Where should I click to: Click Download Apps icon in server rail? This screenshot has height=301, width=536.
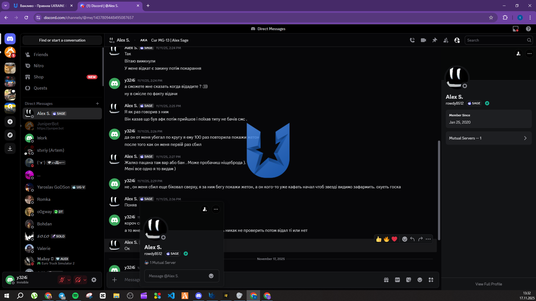click(x=10, y=148)
